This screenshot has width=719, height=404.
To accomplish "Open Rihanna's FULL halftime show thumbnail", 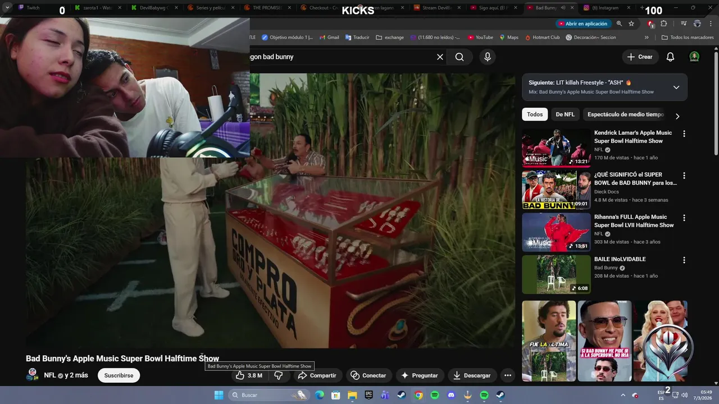I will pyautogui.click(x=556, y=232).
